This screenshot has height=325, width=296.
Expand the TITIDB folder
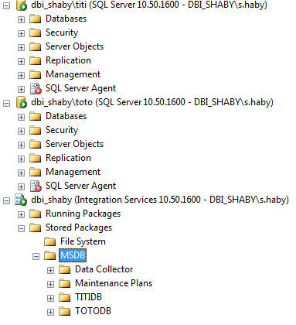pyautogui.click(x=50, y=299)
